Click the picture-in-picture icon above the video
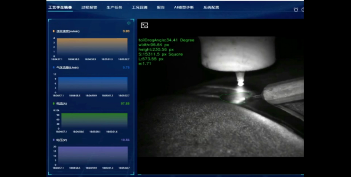The width and height of the screenshot is (351, 177). 145,26
